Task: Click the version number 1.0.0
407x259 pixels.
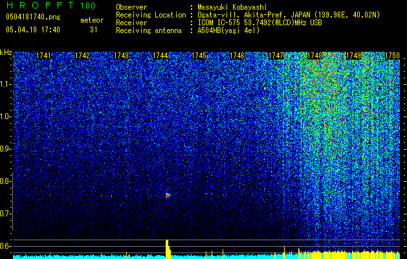Action: tap(87, 6)
